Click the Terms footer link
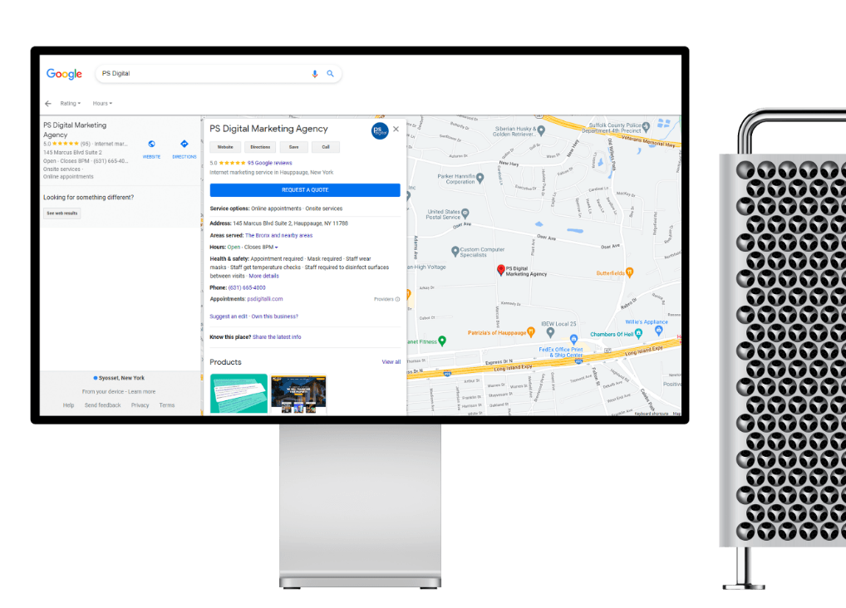Viewport: 846px width, 608px height. (x=167, y=405)
